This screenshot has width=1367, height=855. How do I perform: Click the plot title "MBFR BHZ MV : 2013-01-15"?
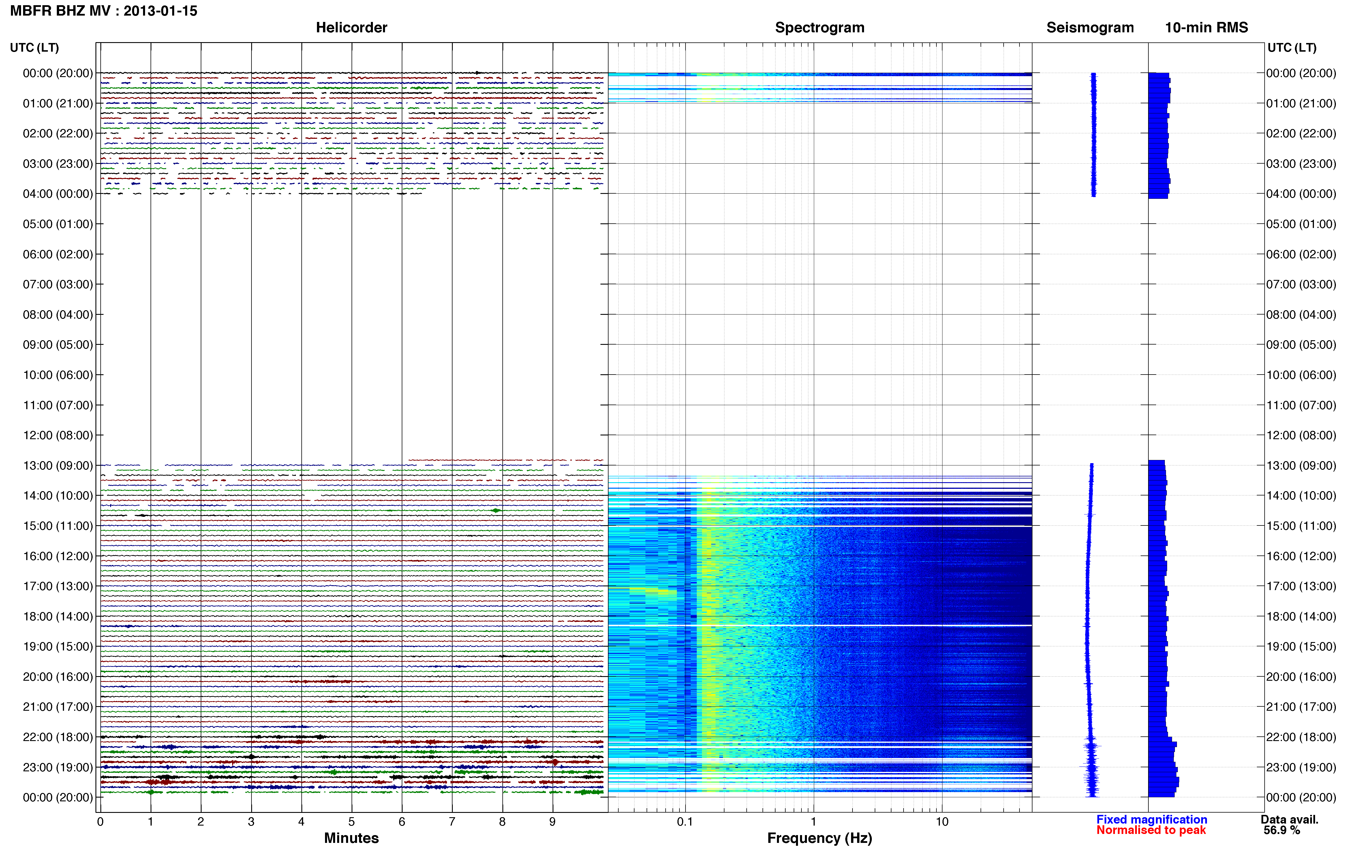point(104,11)
